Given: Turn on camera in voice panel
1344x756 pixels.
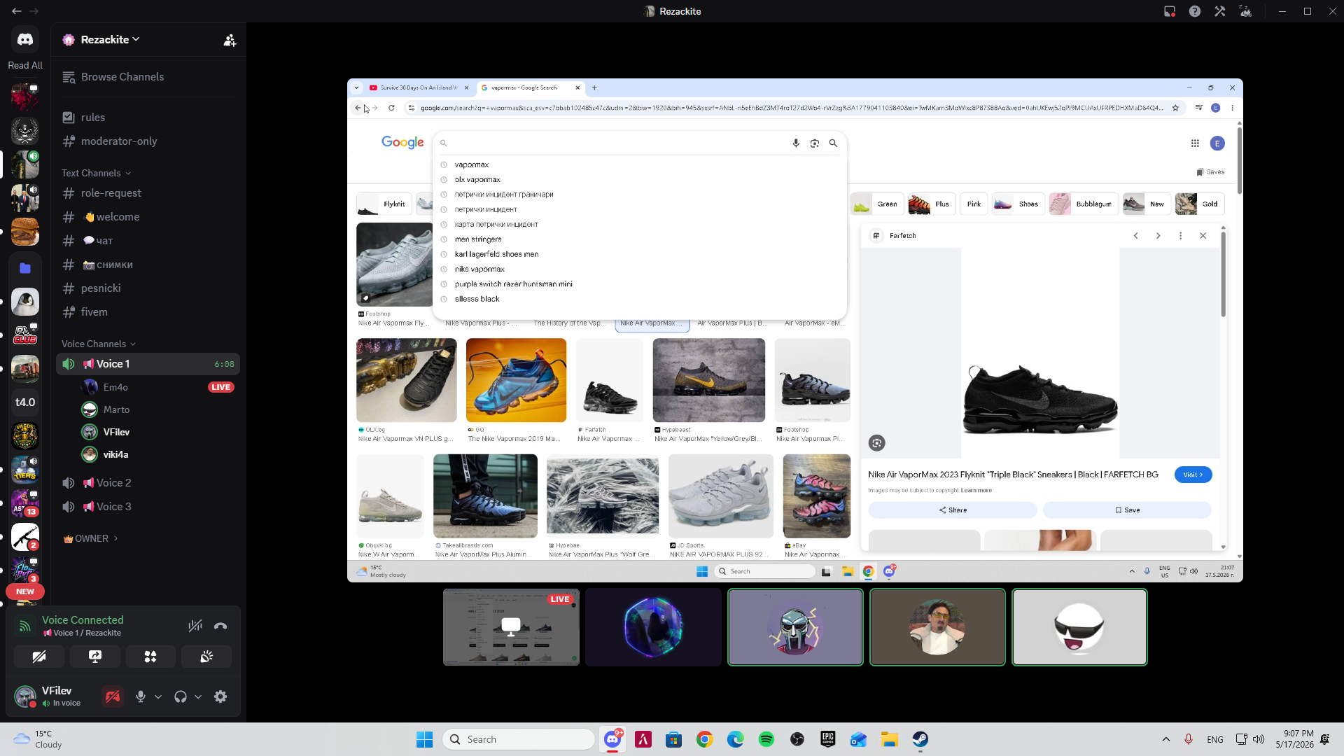Looking at the screenshot, I should (39, 657).
